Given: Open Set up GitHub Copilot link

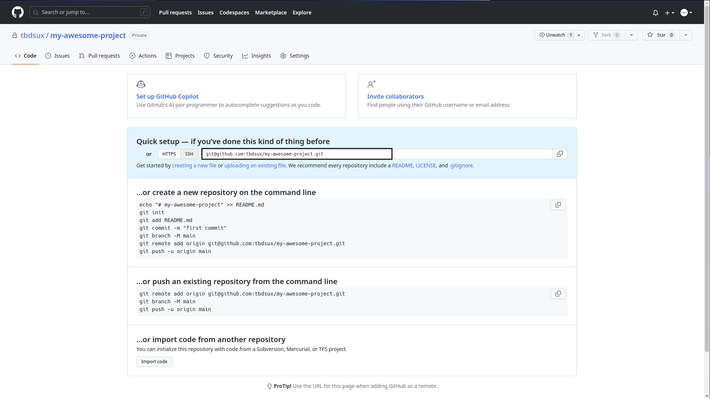Looking at the screenshot, I should pos(168,96).
